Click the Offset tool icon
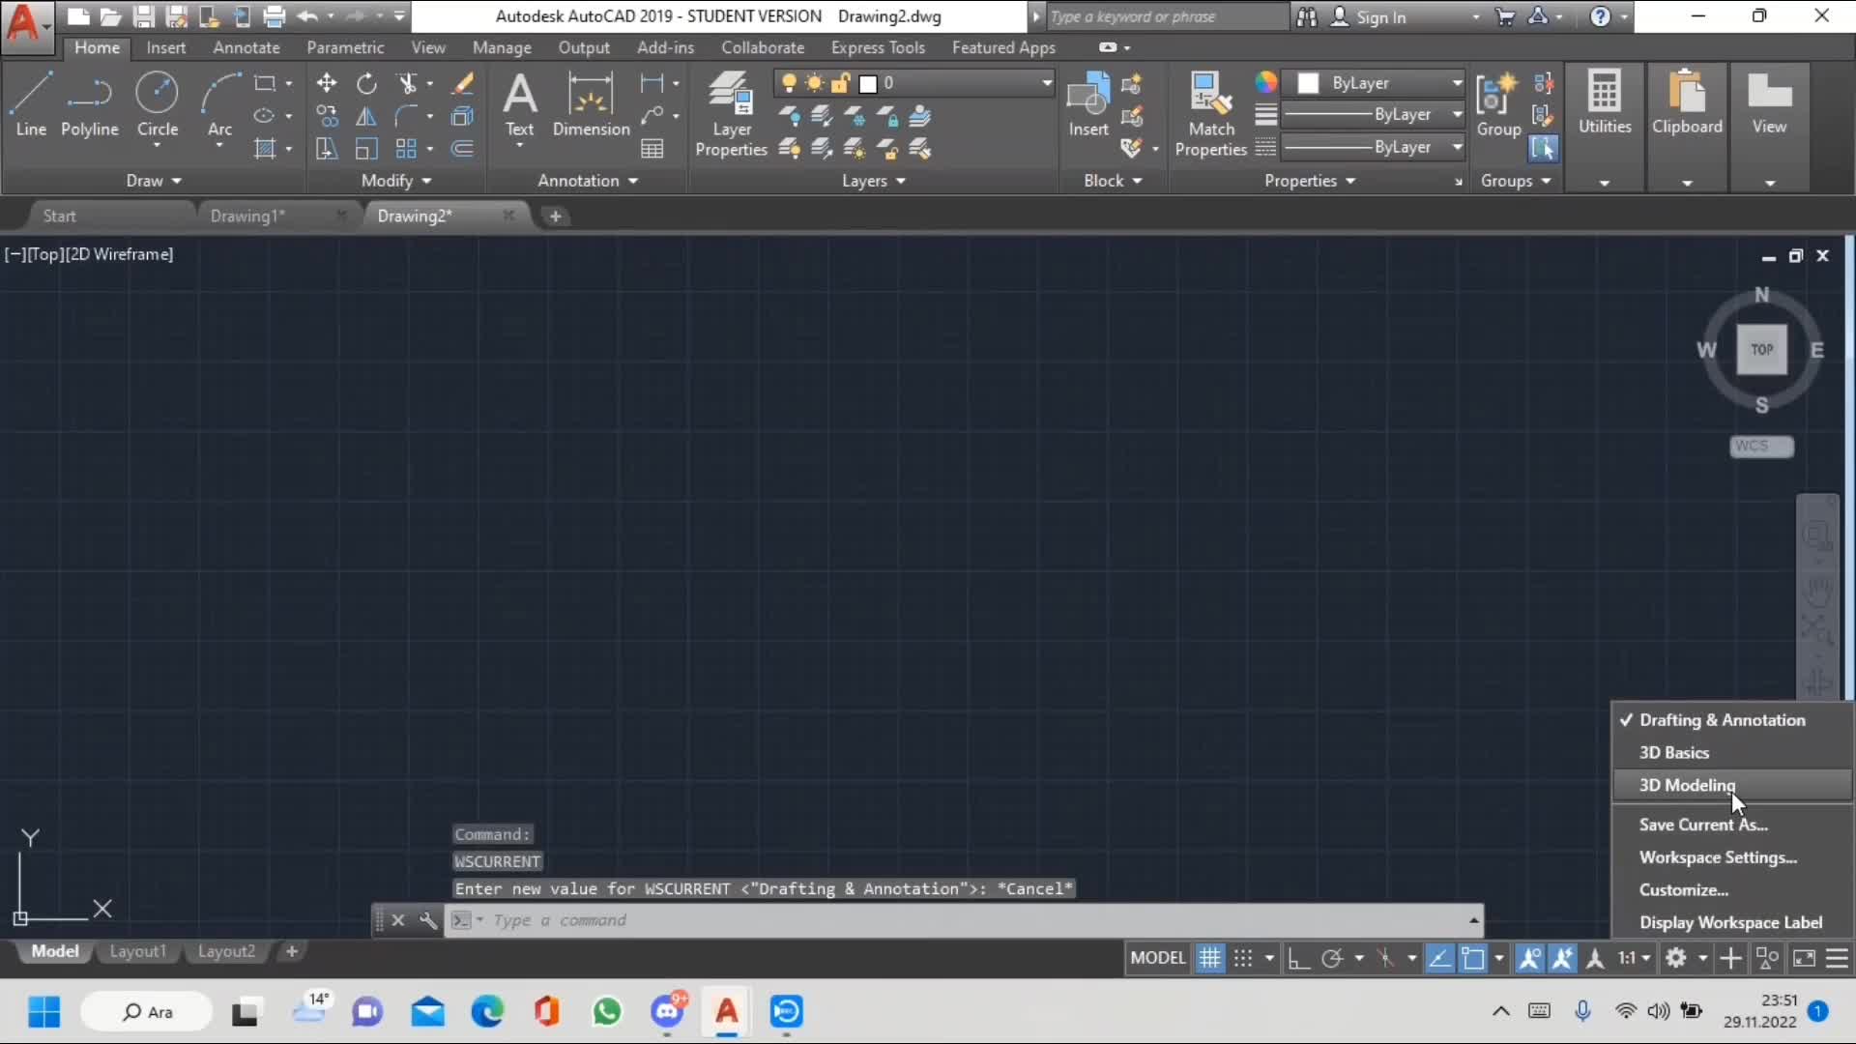1856x1044 pixels. [x=463, y=149]
